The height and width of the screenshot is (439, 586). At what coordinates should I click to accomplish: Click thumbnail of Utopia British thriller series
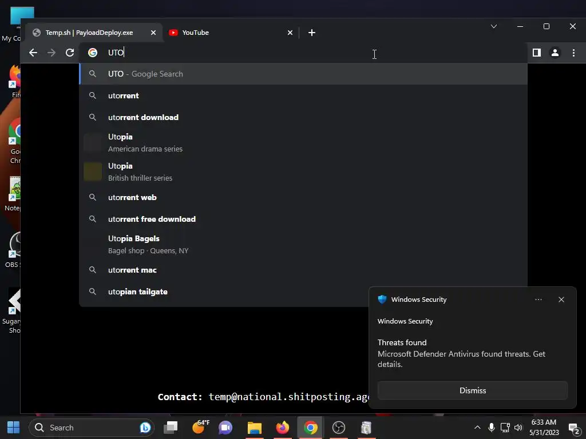[x=93, y=171]
